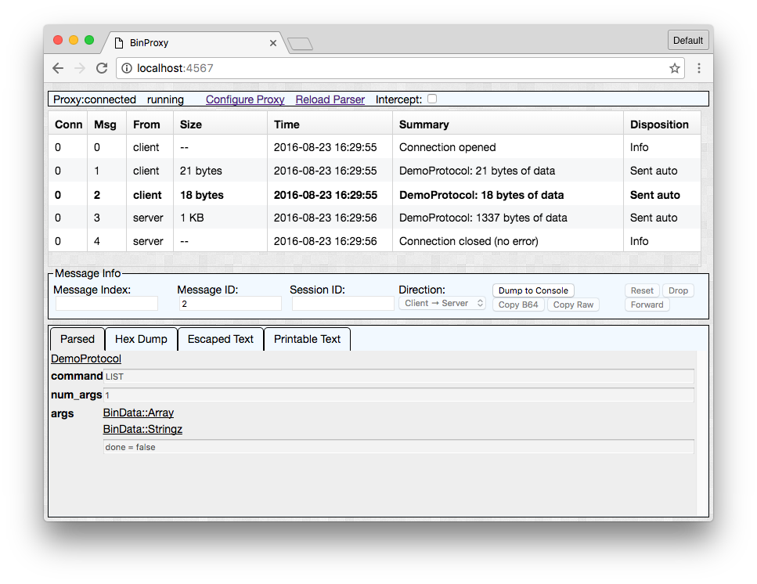Click the Copy B64 button

(x=518, y=305)
